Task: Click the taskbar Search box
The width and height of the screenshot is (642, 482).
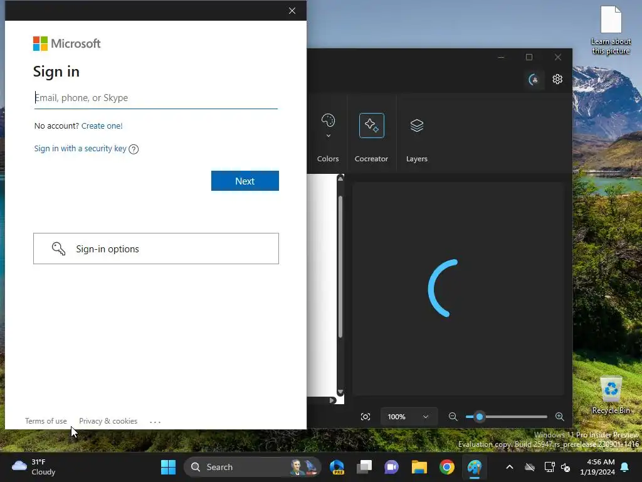Action: (x=252, y=467)
